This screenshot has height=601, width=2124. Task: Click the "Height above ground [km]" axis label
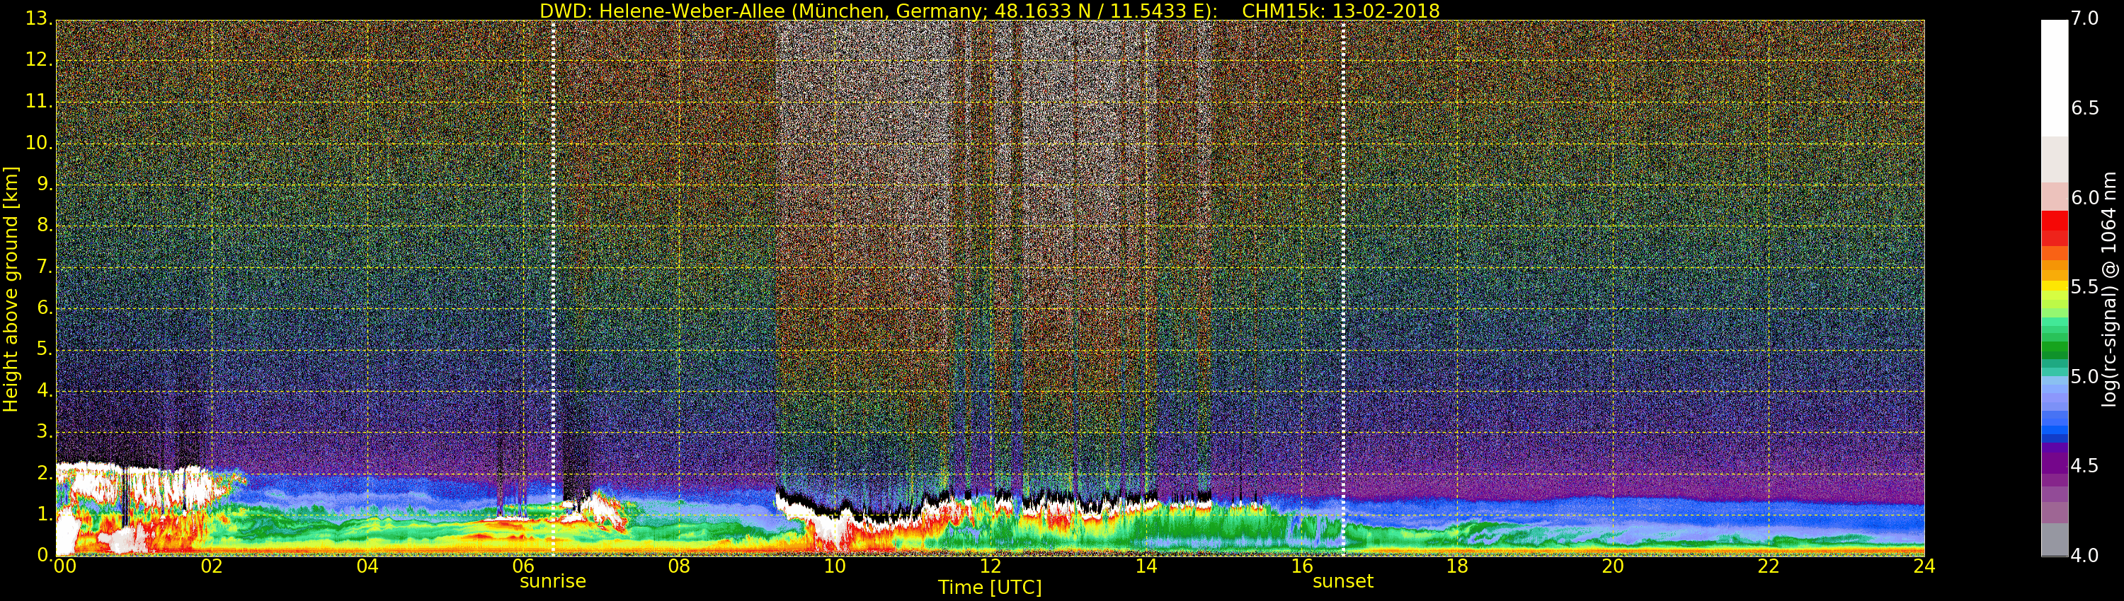tap(11, 289)
